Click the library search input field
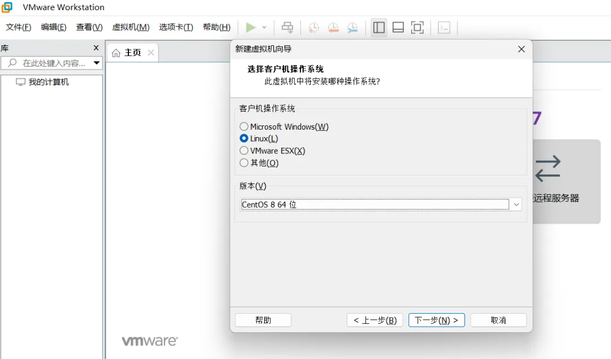Viewport: 611px width, 359px height. coord(52,63)
